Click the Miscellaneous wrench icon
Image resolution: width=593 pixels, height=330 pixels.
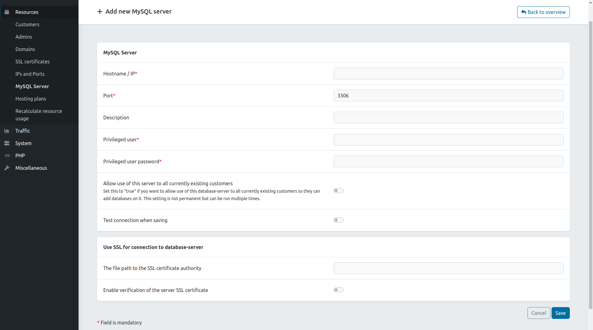click(x=7, y=168)
